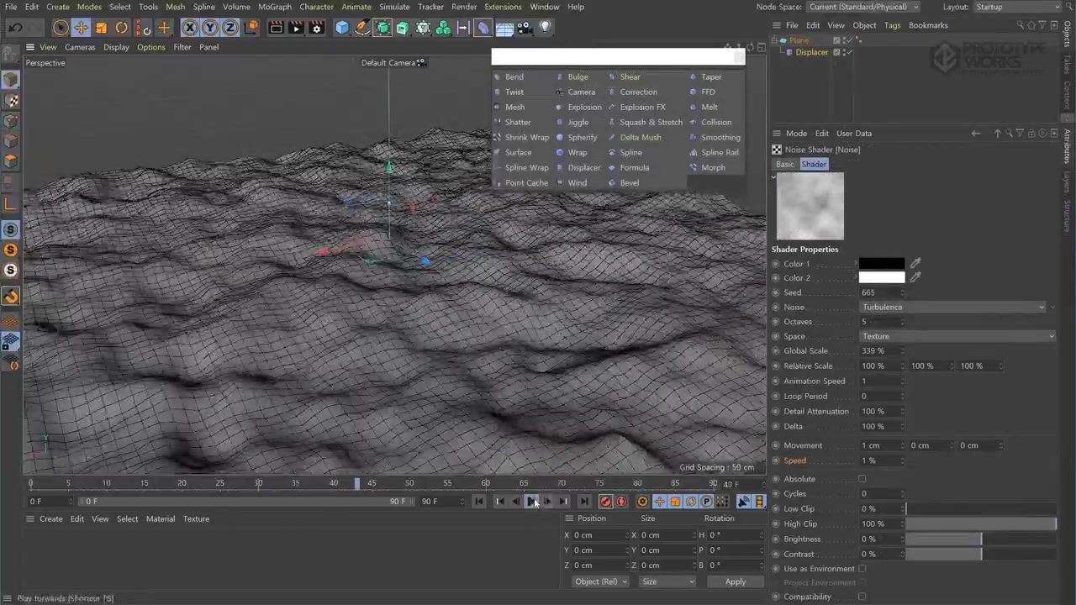Click the Apply button

point(735,581)
